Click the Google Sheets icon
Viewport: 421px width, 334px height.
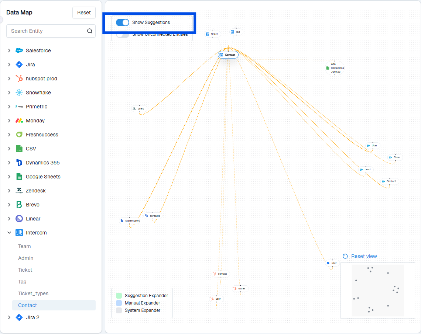point(19,177)
